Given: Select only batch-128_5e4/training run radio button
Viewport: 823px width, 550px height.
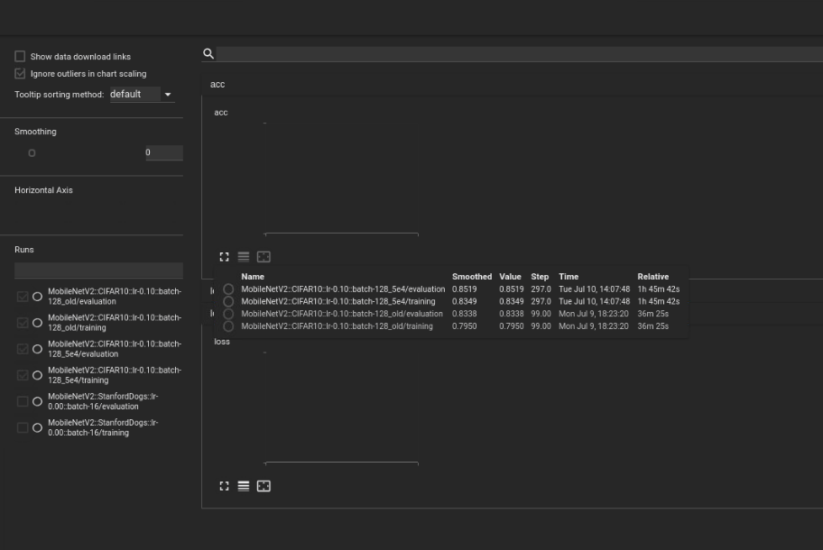Looking at the screenshot, I should tap(37, 375).
